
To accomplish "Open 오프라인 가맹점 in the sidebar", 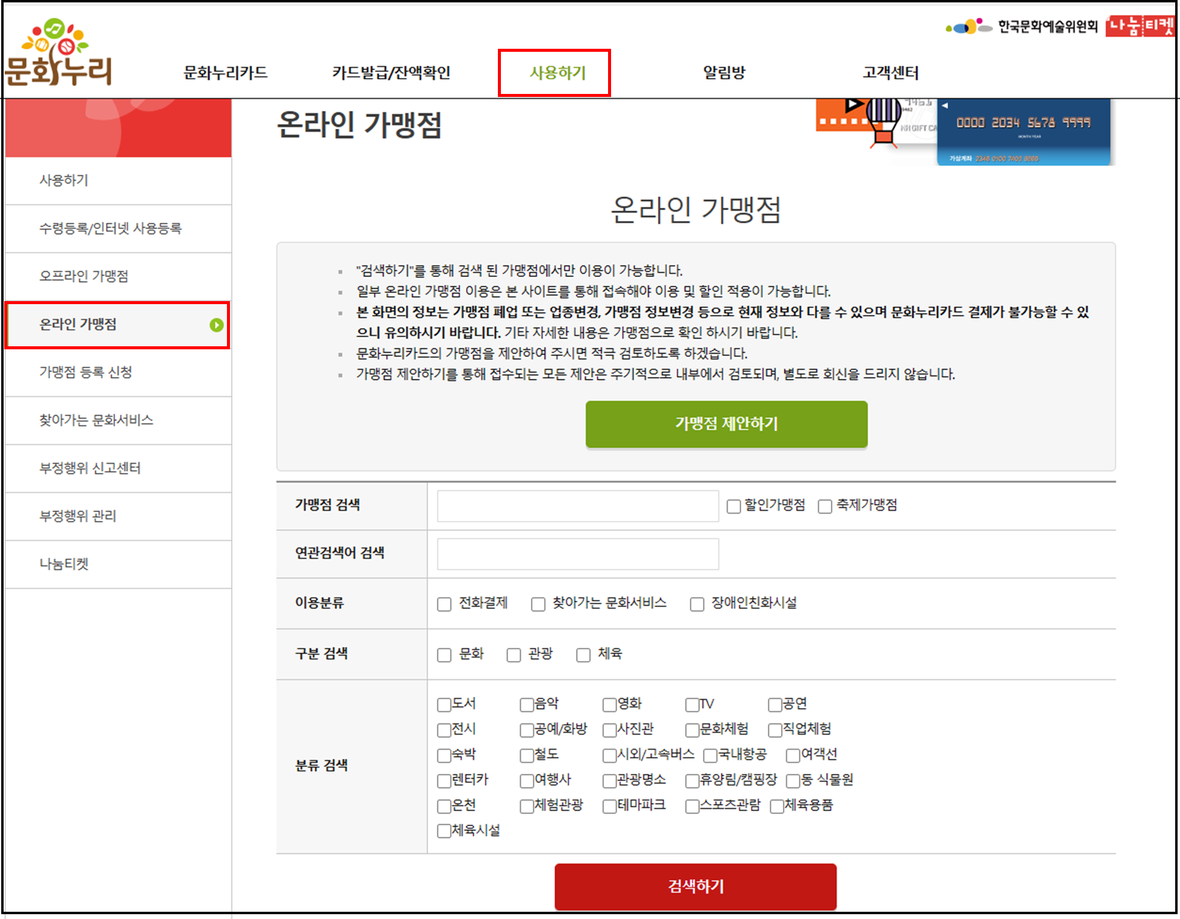I will point(84,276).
